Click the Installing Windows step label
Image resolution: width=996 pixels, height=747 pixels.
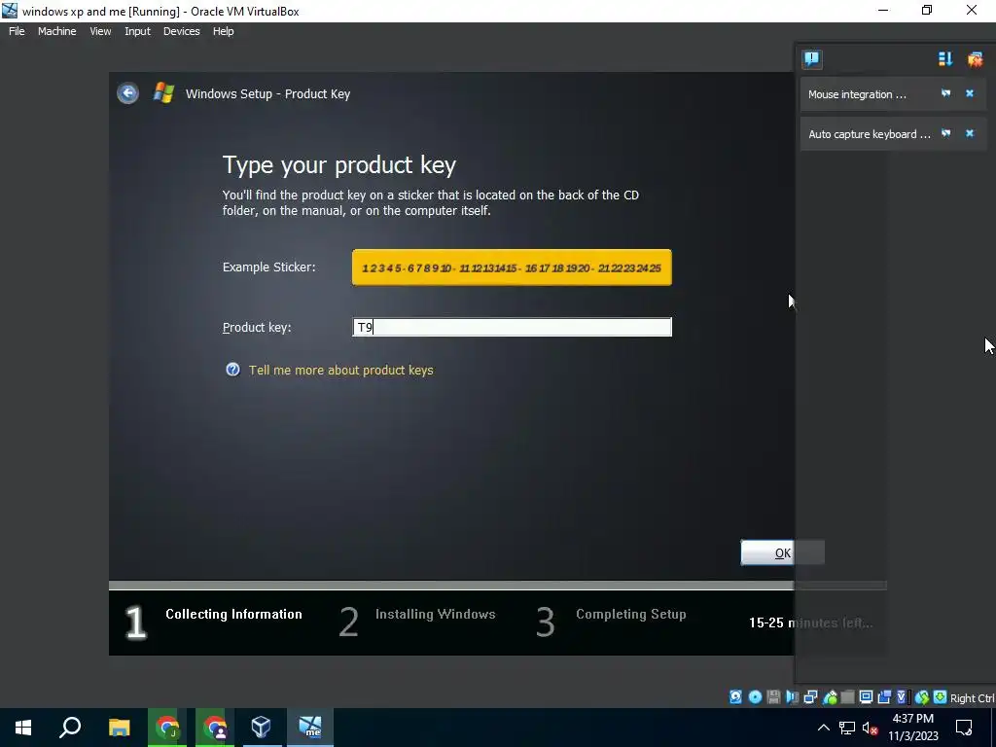pos(435,615)
